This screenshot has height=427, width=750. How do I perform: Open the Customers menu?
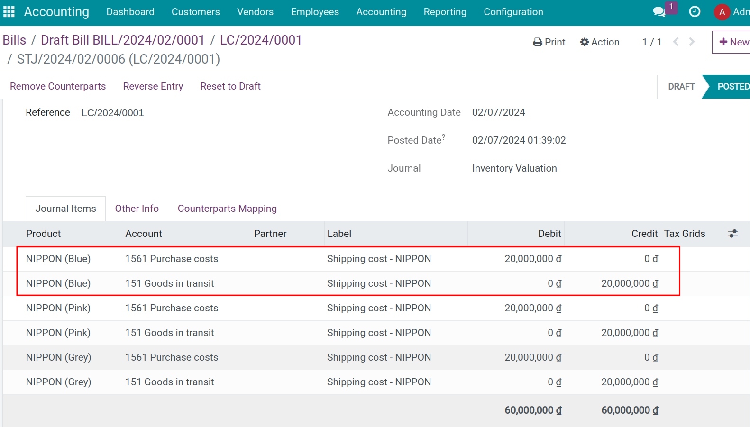(x=196, y=12)
